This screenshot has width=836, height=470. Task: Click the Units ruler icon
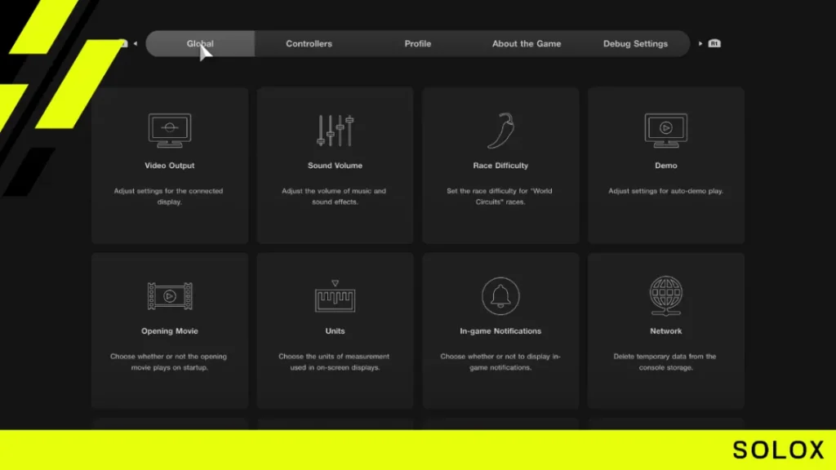pyautogui.click(x=335, y=296)
